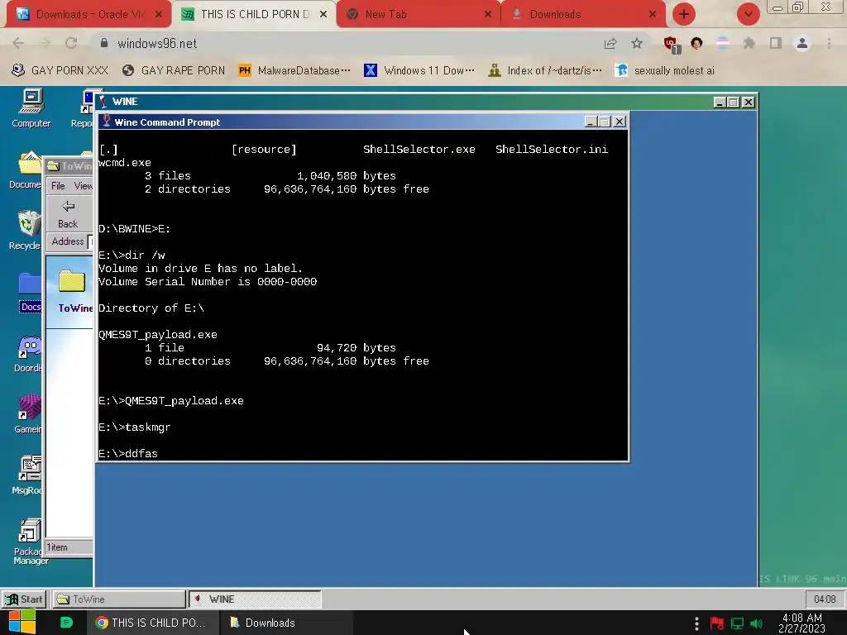Click Back in the ToWine explorer toolbar

tap(68, 214)
